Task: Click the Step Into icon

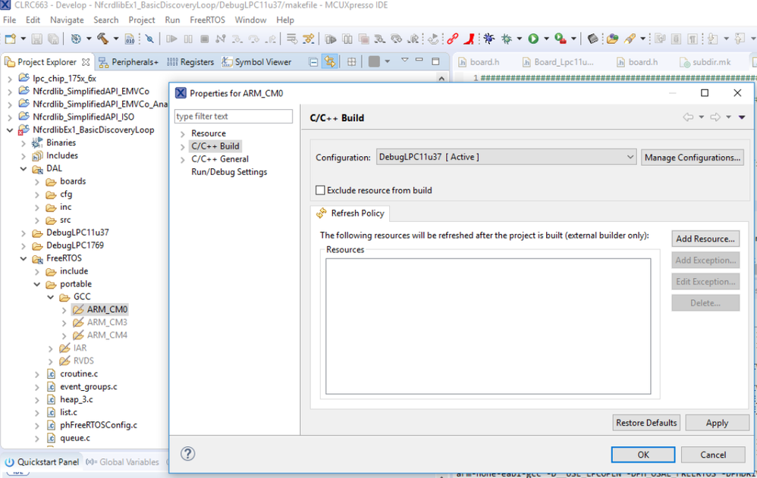Action: coord(237,39)
